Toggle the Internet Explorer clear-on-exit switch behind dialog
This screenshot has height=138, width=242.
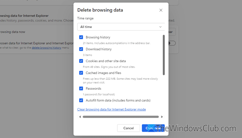172,43
